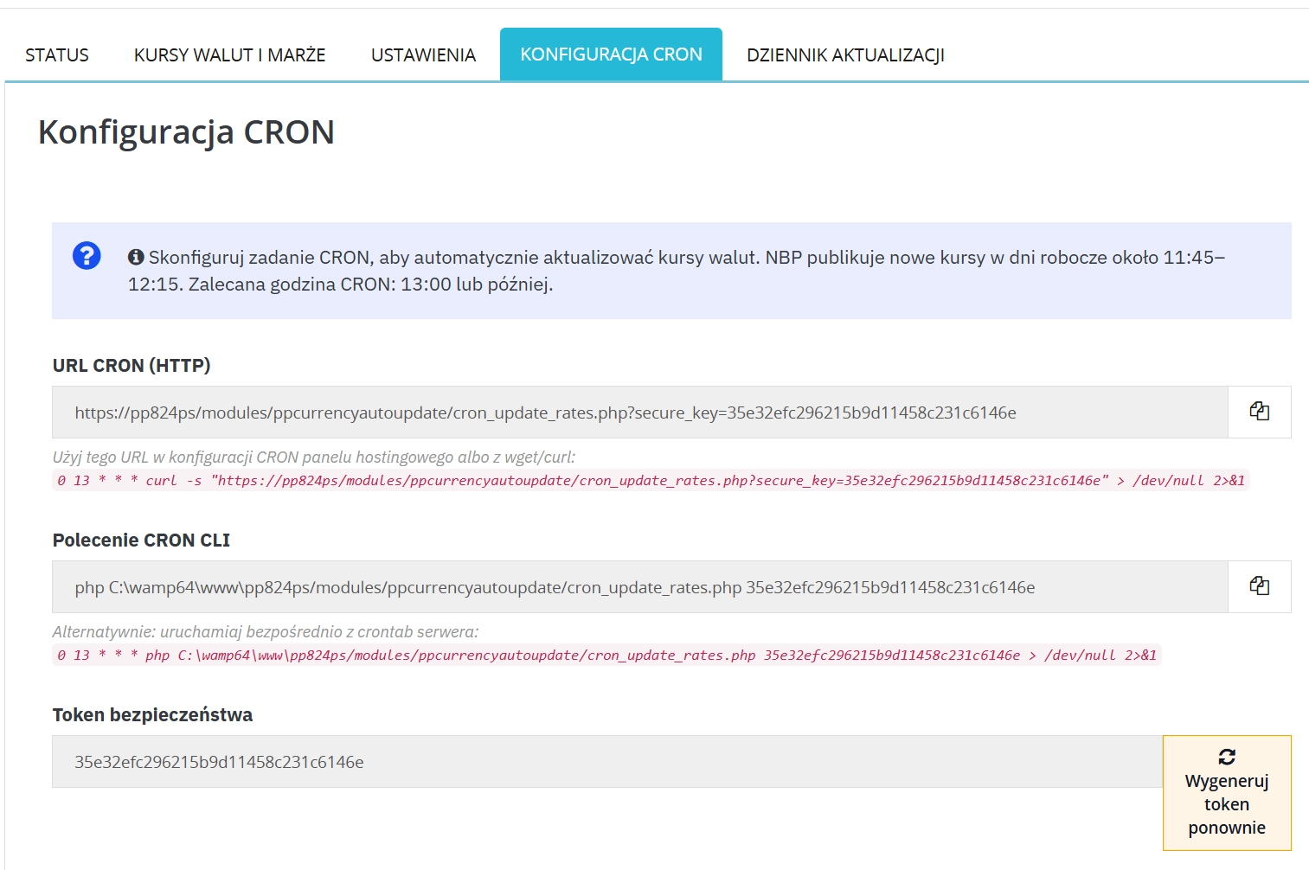Open the DZIENNIK AKTUALIZACJI tab

click(847, 54)
